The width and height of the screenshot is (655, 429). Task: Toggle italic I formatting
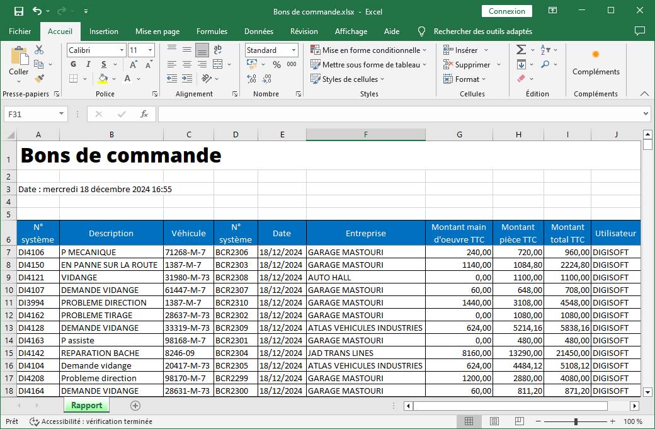[88, 64]
